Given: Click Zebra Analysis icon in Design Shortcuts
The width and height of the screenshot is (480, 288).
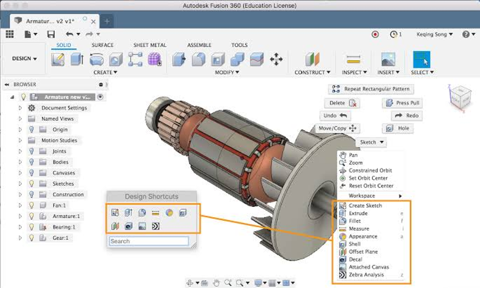Looking at the screenshot, I should (155, 226).
